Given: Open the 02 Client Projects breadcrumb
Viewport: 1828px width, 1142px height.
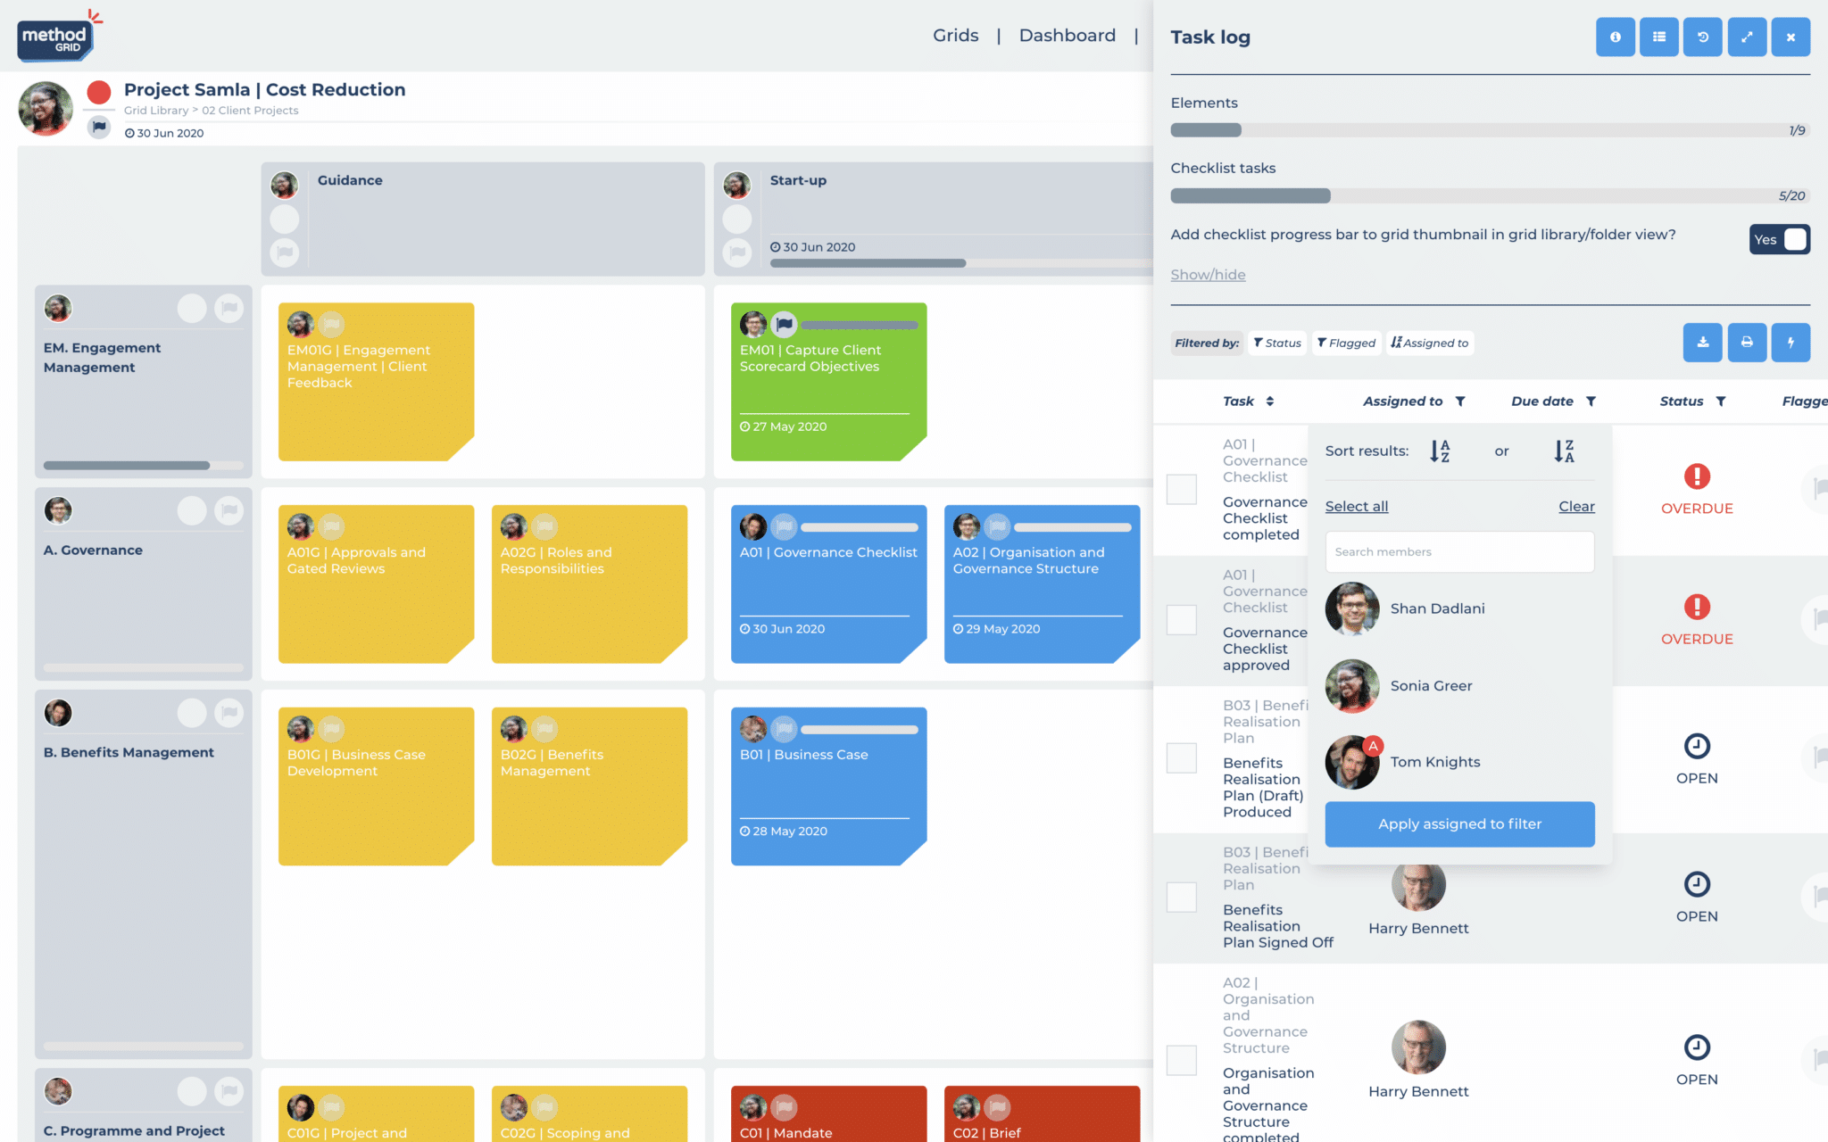Looking at the screenshot, I should 250,111.
